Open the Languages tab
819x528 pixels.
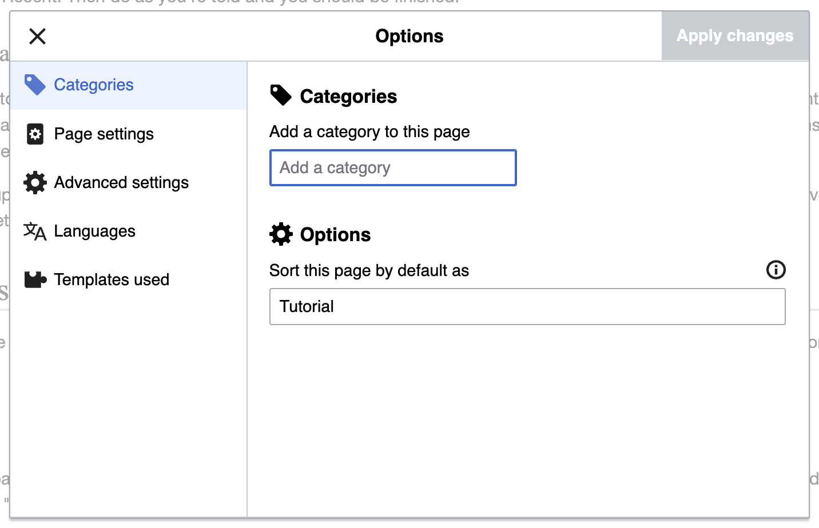94,231
